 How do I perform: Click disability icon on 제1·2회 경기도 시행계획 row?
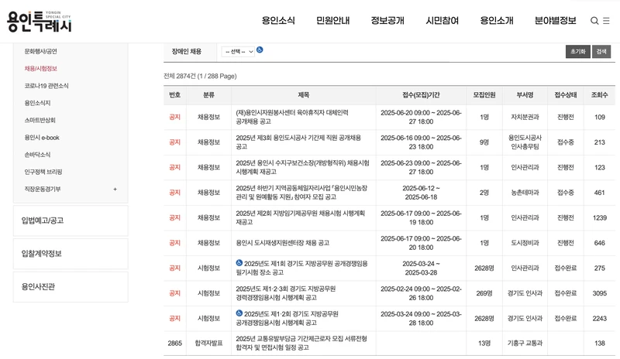coord(239,313)
